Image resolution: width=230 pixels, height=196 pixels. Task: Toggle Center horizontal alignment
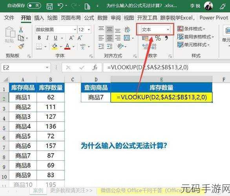(x=110, y=38)
